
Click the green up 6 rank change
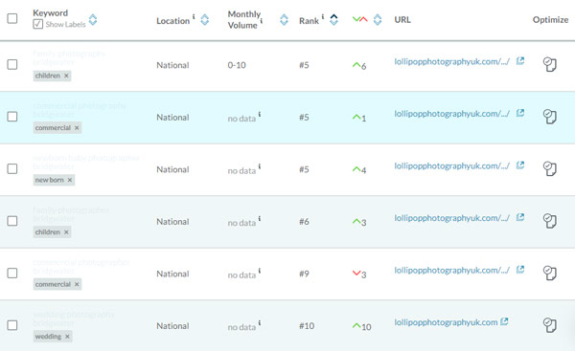[x=359, y=66]
